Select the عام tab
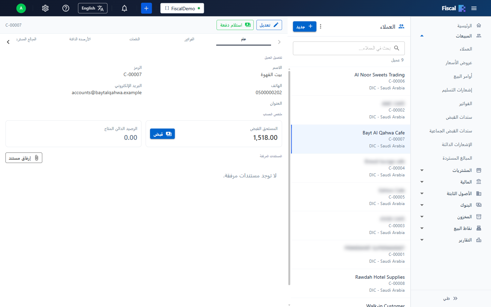Image resolution: width=491 pixels, height=307 pixels. click(x=243, y=39)
